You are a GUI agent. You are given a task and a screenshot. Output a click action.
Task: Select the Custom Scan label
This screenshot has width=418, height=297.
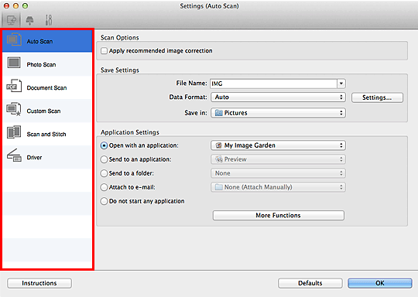click(x=43, y=111)
